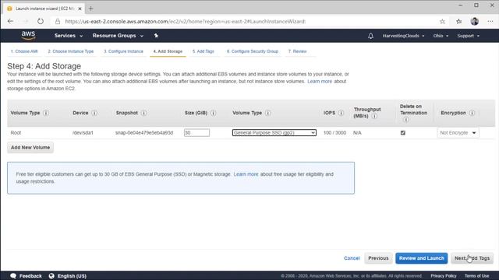
Task: Open Learn more link about free usage tier
Action: click(246, 174)
